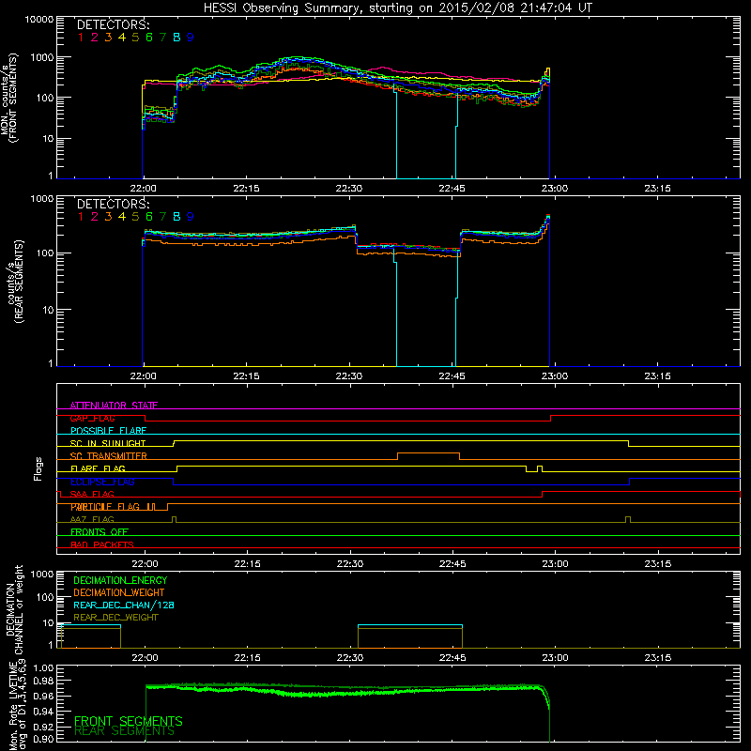This screenshot has height=751, width=751.
Task: Click the REAR_DEC_CHAN/128 legend entry
Action: [124, 605]
